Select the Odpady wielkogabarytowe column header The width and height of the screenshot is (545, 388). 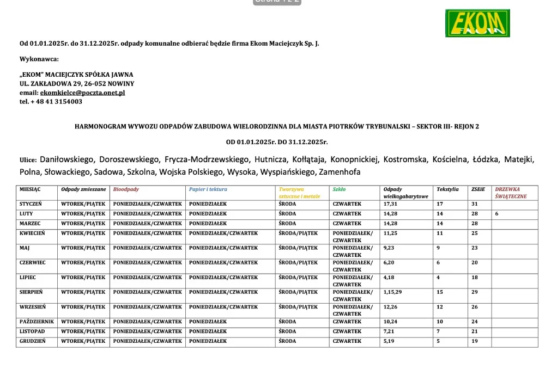[405, 193]
